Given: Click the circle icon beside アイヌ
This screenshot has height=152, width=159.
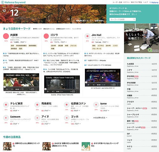Looking at the screenshot, I should (37, 118).
